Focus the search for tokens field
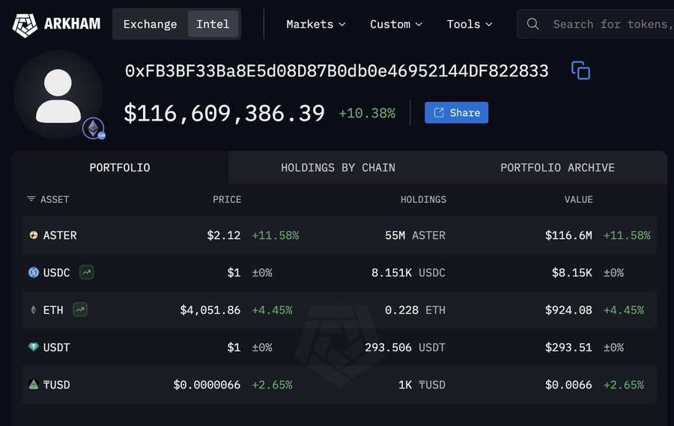This screenshot has width=674, height=426. (610, 24)
